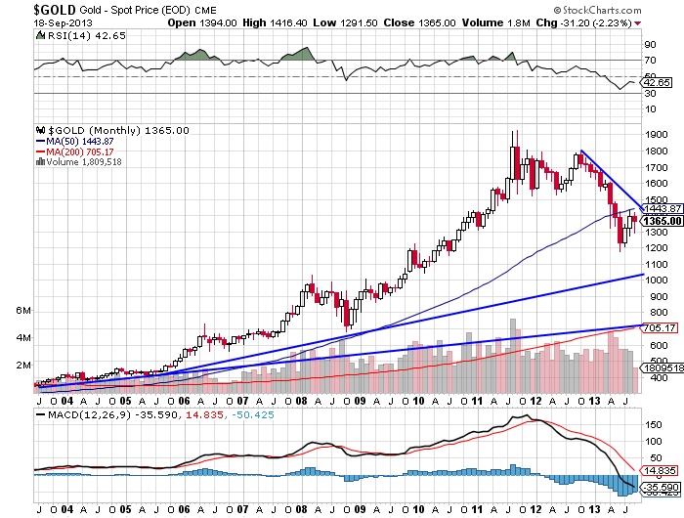Click the 14.835 tag on MACD axis
The height and width of the screenshot is (518, 684).
660,470
